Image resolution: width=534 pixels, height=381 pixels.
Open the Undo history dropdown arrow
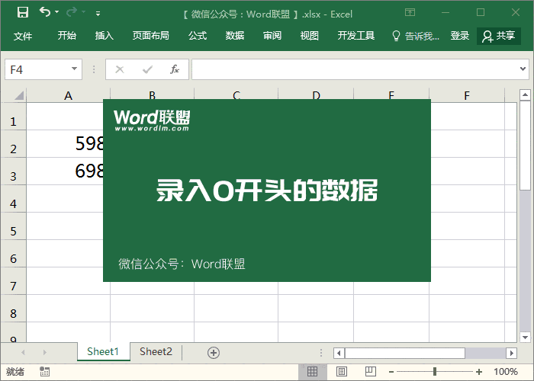pyautogui.click(x=57, y=12)
